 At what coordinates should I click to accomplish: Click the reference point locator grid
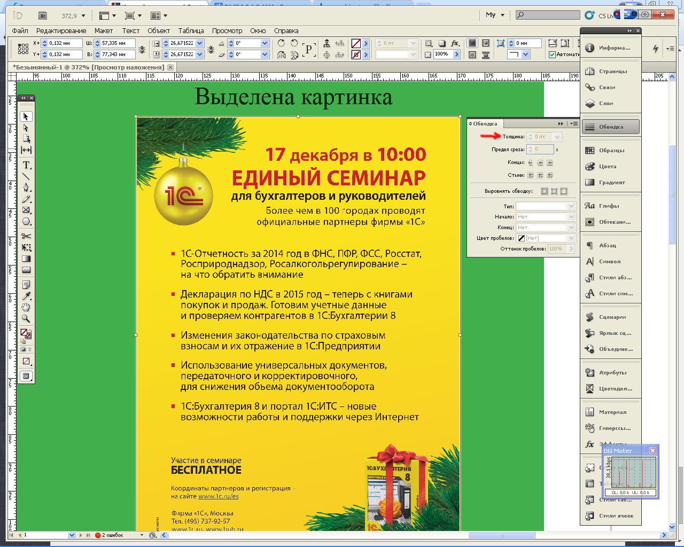pyautogui.click(x=23, y=49)
